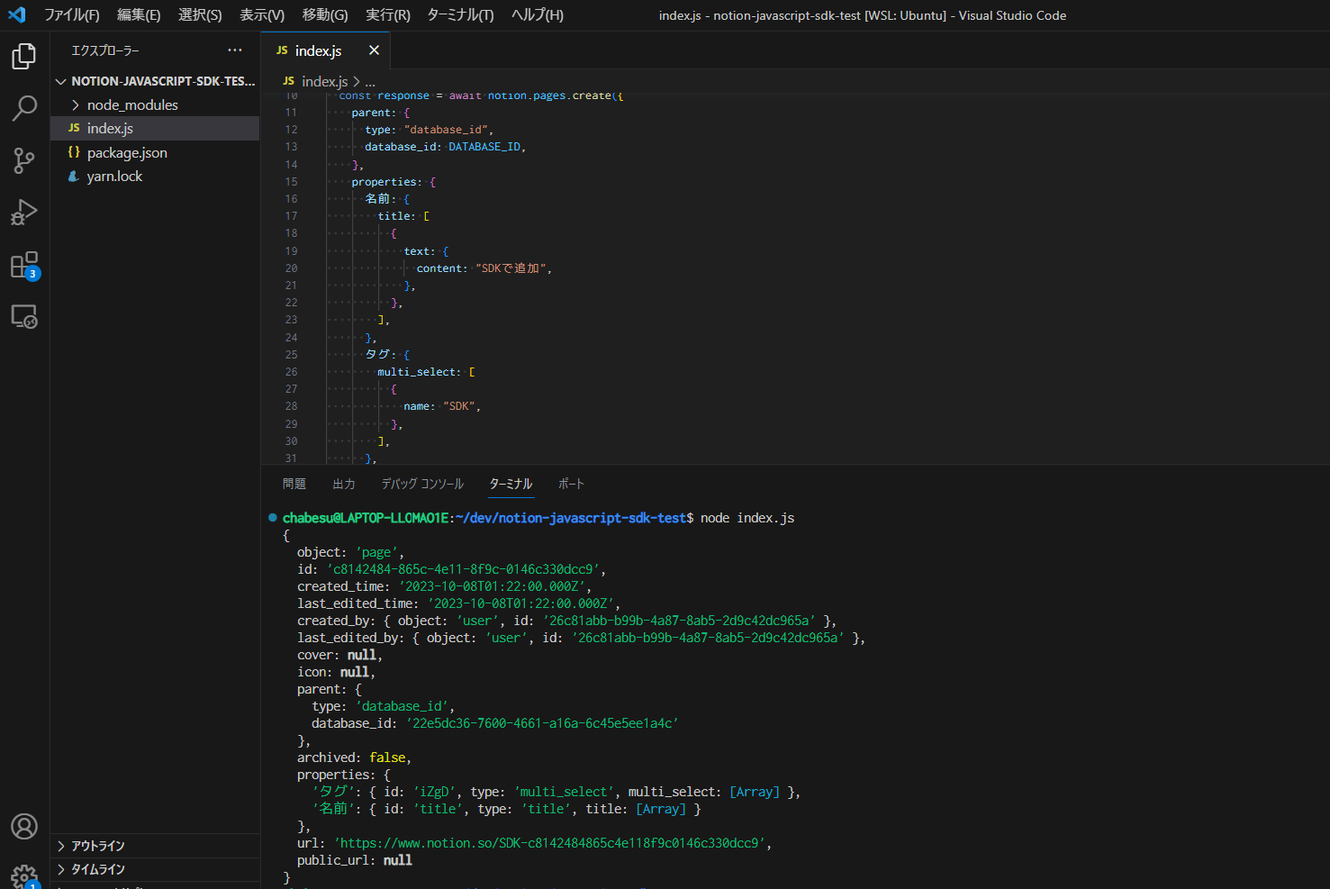Click "SDKで追加" string in code

(511, 268)
